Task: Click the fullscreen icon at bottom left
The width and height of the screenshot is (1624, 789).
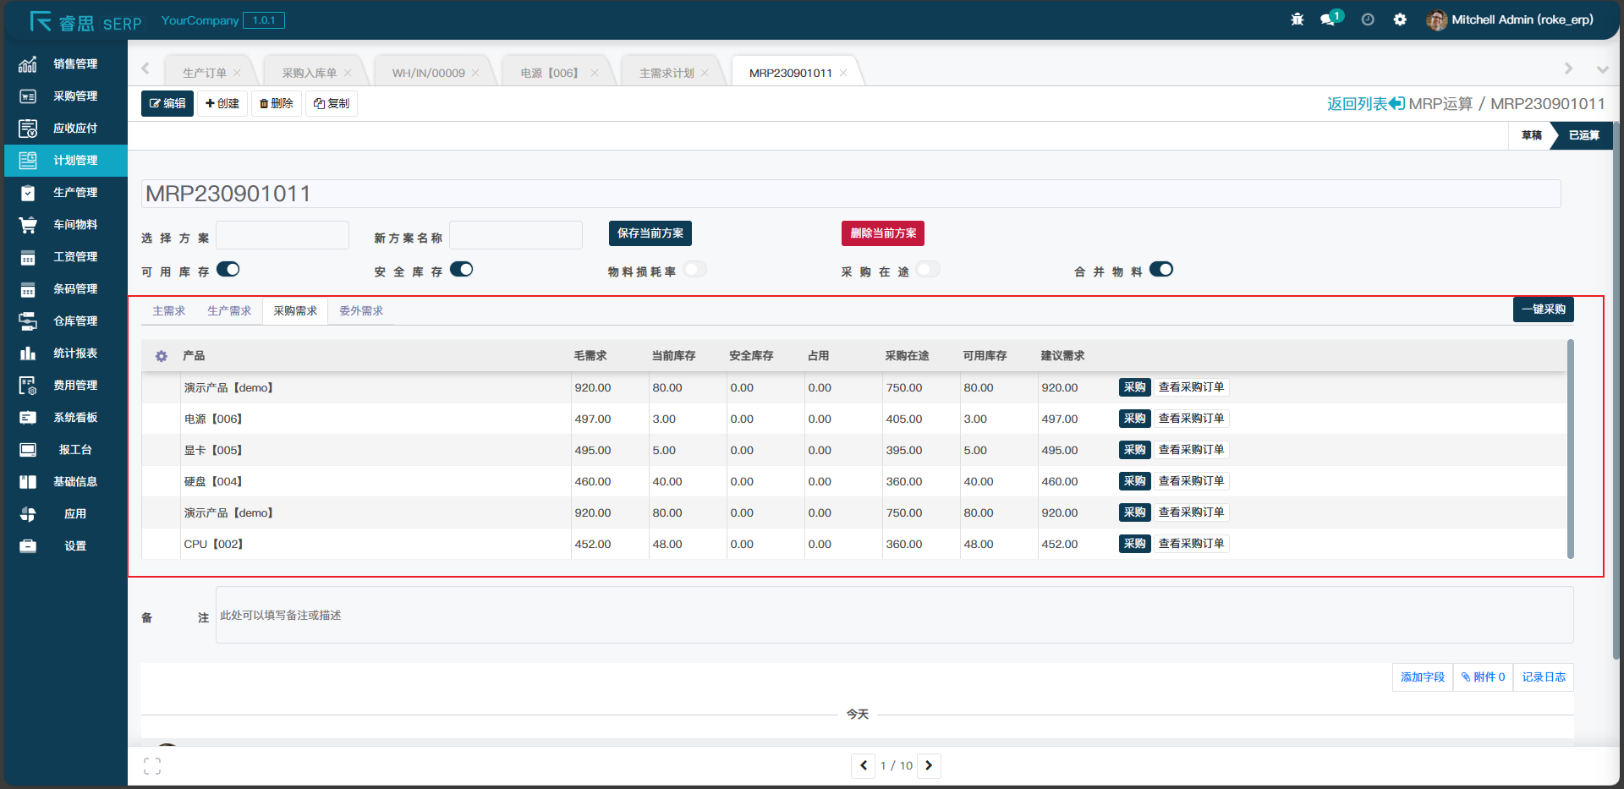Action: pyautogui.click(x=152, y=766)
